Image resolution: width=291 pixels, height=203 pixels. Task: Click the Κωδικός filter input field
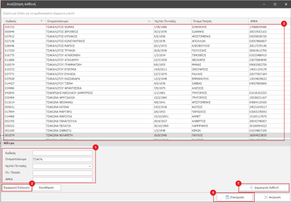point(62,153)
